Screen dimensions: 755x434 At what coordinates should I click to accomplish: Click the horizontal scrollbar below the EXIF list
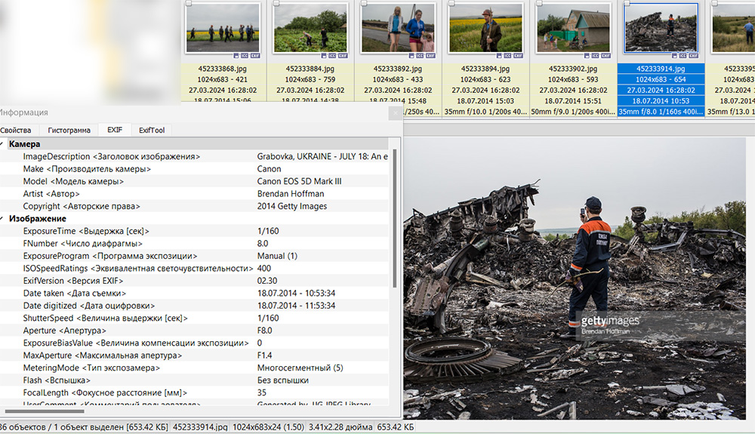point(45,411)
